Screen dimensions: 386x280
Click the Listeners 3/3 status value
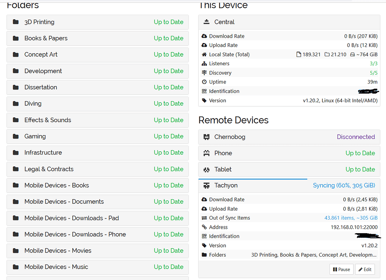pos(373,64)
